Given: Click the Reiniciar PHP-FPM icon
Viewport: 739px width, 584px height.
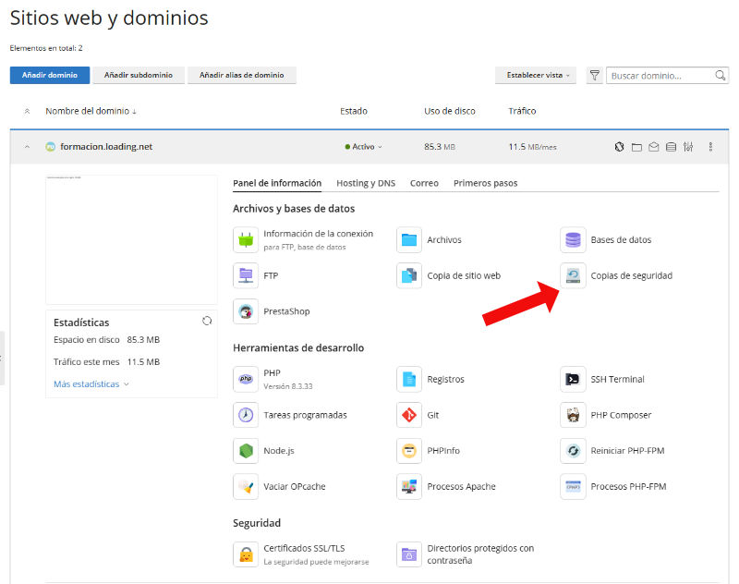Looking at the screenshot, I should tap(573, 451).
